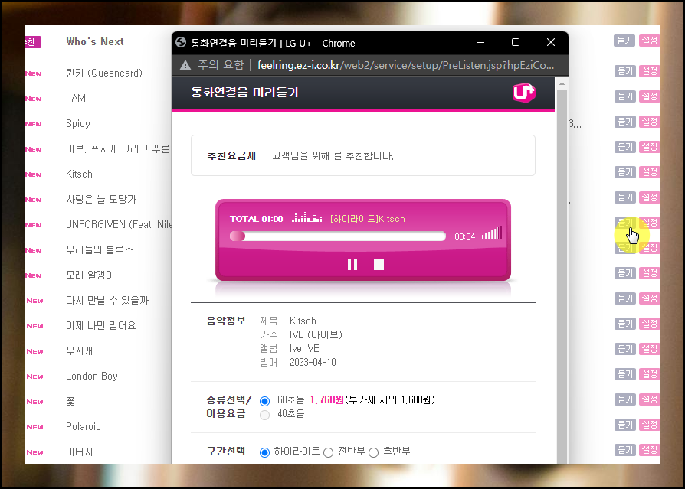
Task: Click 설정 button for 이제 나만 믿어요 row
Action: pos(649,324)
